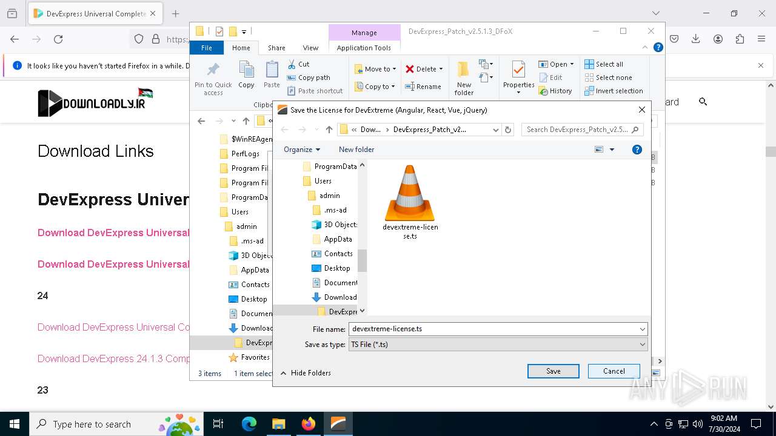776x436 pixels.
Task: Select admin folder in dialog tree
Action: pos(329,196)
